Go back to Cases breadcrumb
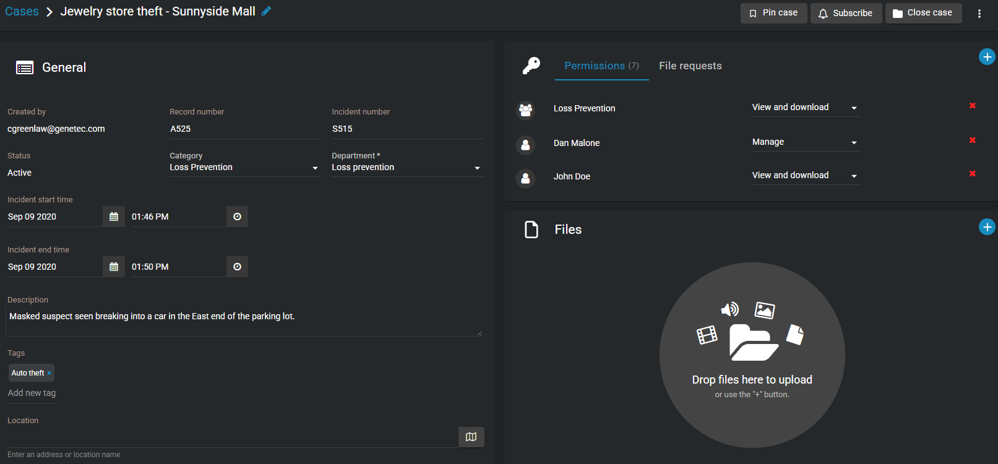This screenshot has height=464, width=998. 22,11
